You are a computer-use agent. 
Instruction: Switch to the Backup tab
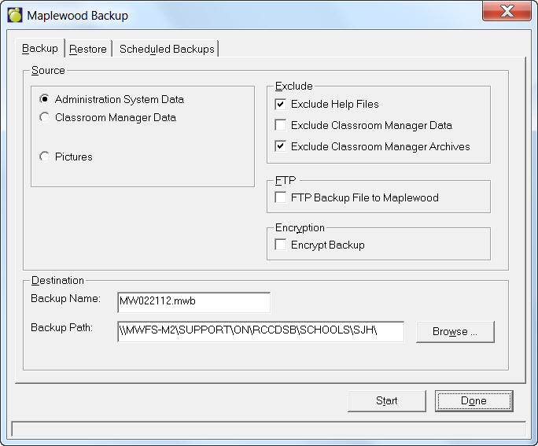pyautogui.click(x=40, y=49)
